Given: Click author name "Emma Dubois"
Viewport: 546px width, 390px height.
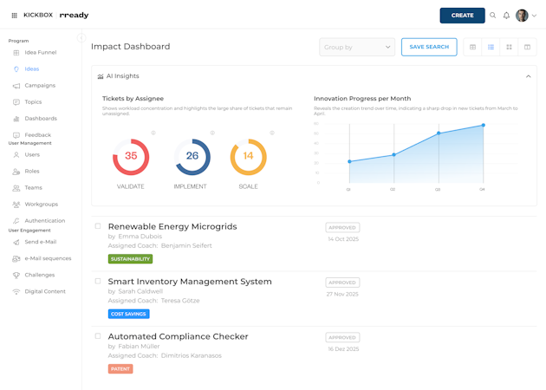Looking at the screenshot, I should 140,237.
